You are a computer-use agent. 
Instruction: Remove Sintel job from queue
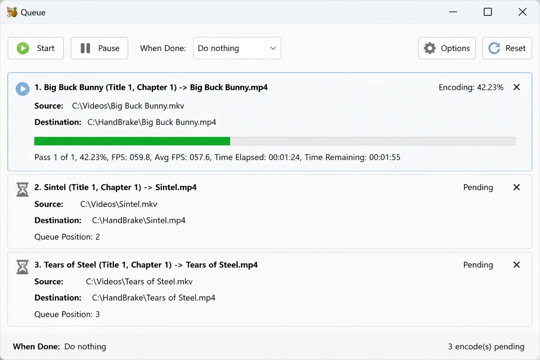[516, 187]
